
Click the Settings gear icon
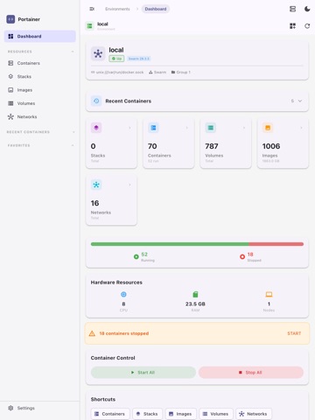click(10, 408)
